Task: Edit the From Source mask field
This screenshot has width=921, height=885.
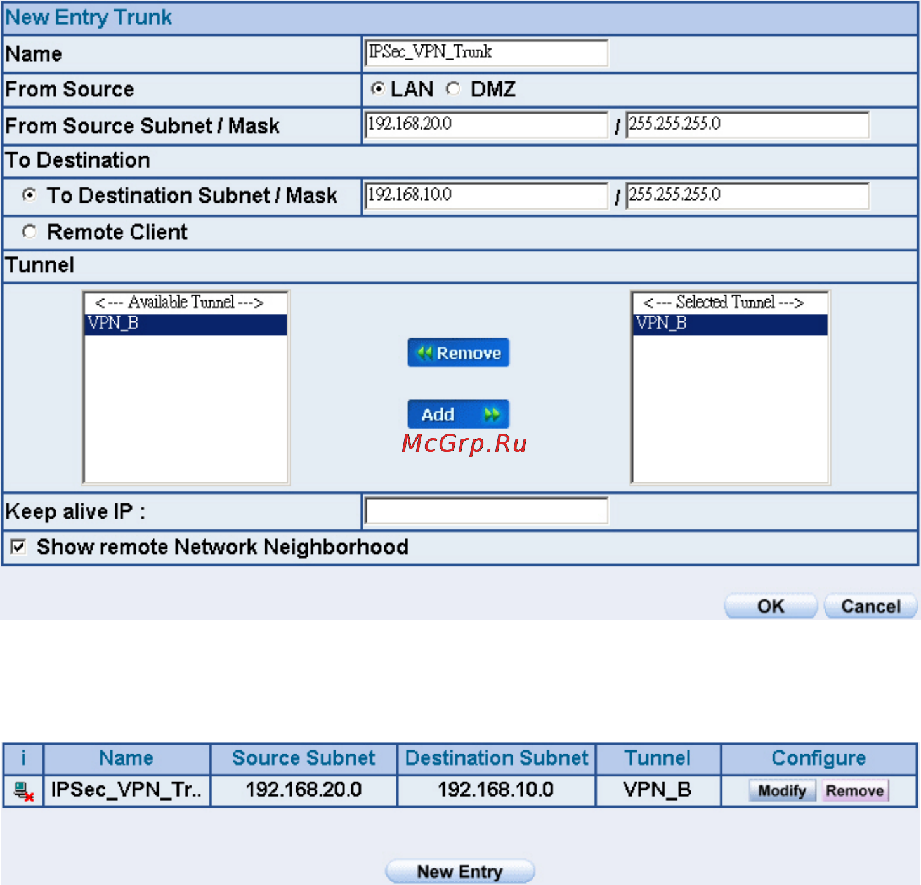Action: (747, 124)
